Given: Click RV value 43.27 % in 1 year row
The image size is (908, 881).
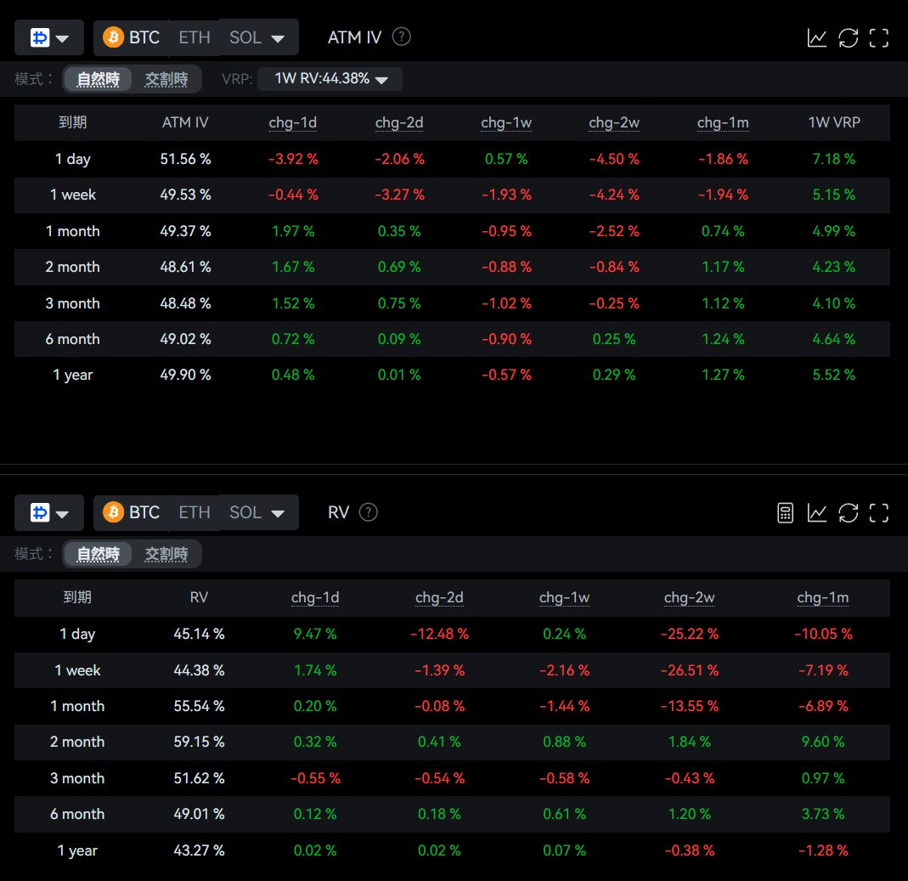Looking at the screenshot, I should click(200, 850).
